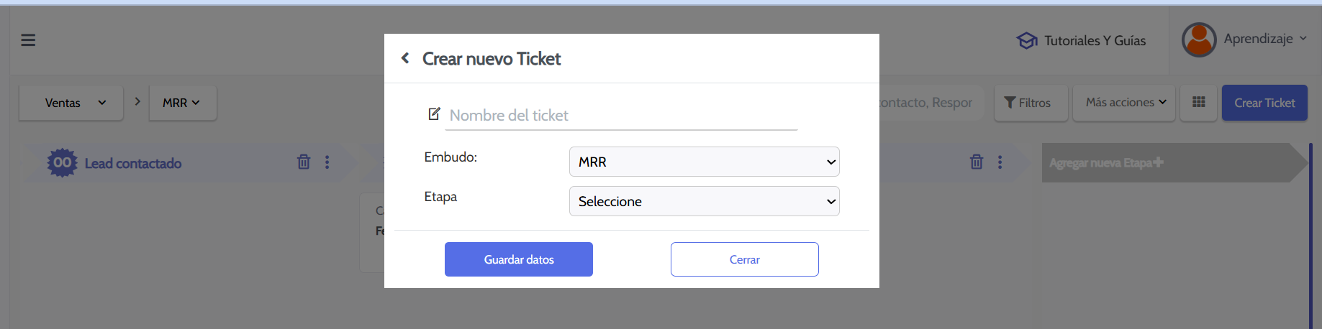This screenshot has width=1322, height=329.
Task: Click the user avatar icon
Action: coord(1199,40)
